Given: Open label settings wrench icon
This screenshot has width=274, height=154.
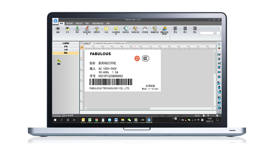Looking at the screenshot, I should click(x=125, y=29).
